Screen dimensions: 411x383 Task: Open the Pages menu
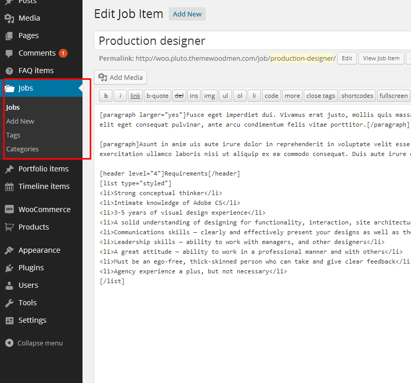28,36
